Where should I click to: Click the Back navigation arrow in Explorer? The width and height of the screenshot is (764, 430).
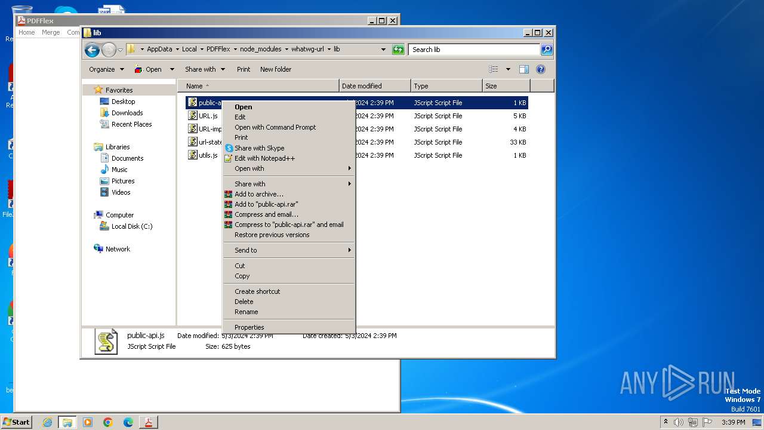tap(92, 50)
